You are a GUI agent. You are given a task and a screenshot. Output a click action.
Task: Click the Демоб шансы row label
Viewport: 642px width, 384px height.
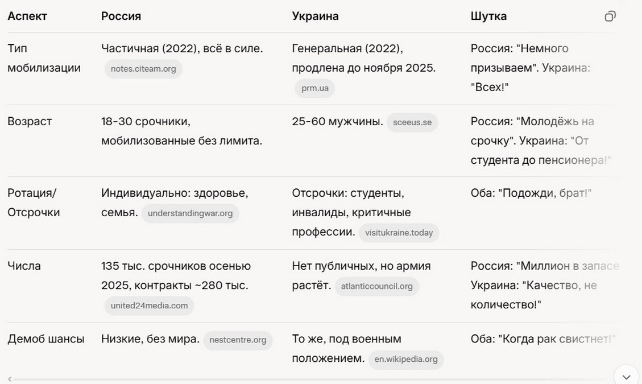(x=46, y=338)
